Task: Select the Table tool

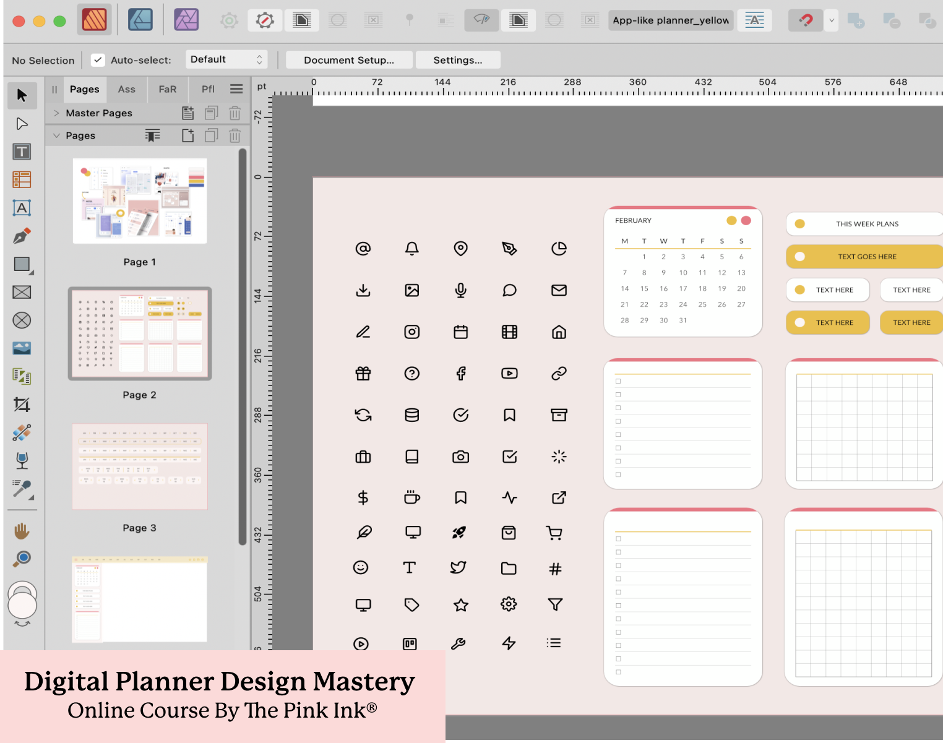Action: [x=22, y=179]
